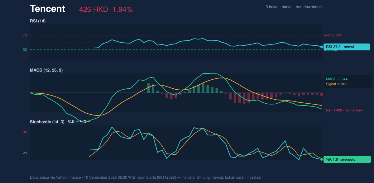Select the price text 426 HKD -1.94%

[x=106, y=10]
